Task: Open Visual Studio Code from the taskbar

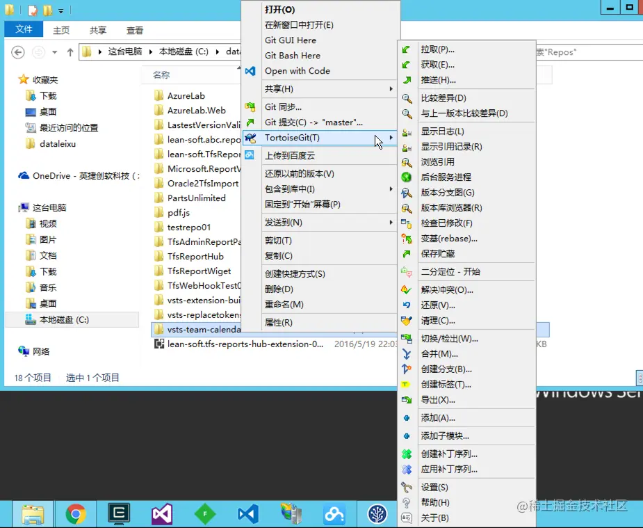Action: pyautogui.click(x=247, y=514)
